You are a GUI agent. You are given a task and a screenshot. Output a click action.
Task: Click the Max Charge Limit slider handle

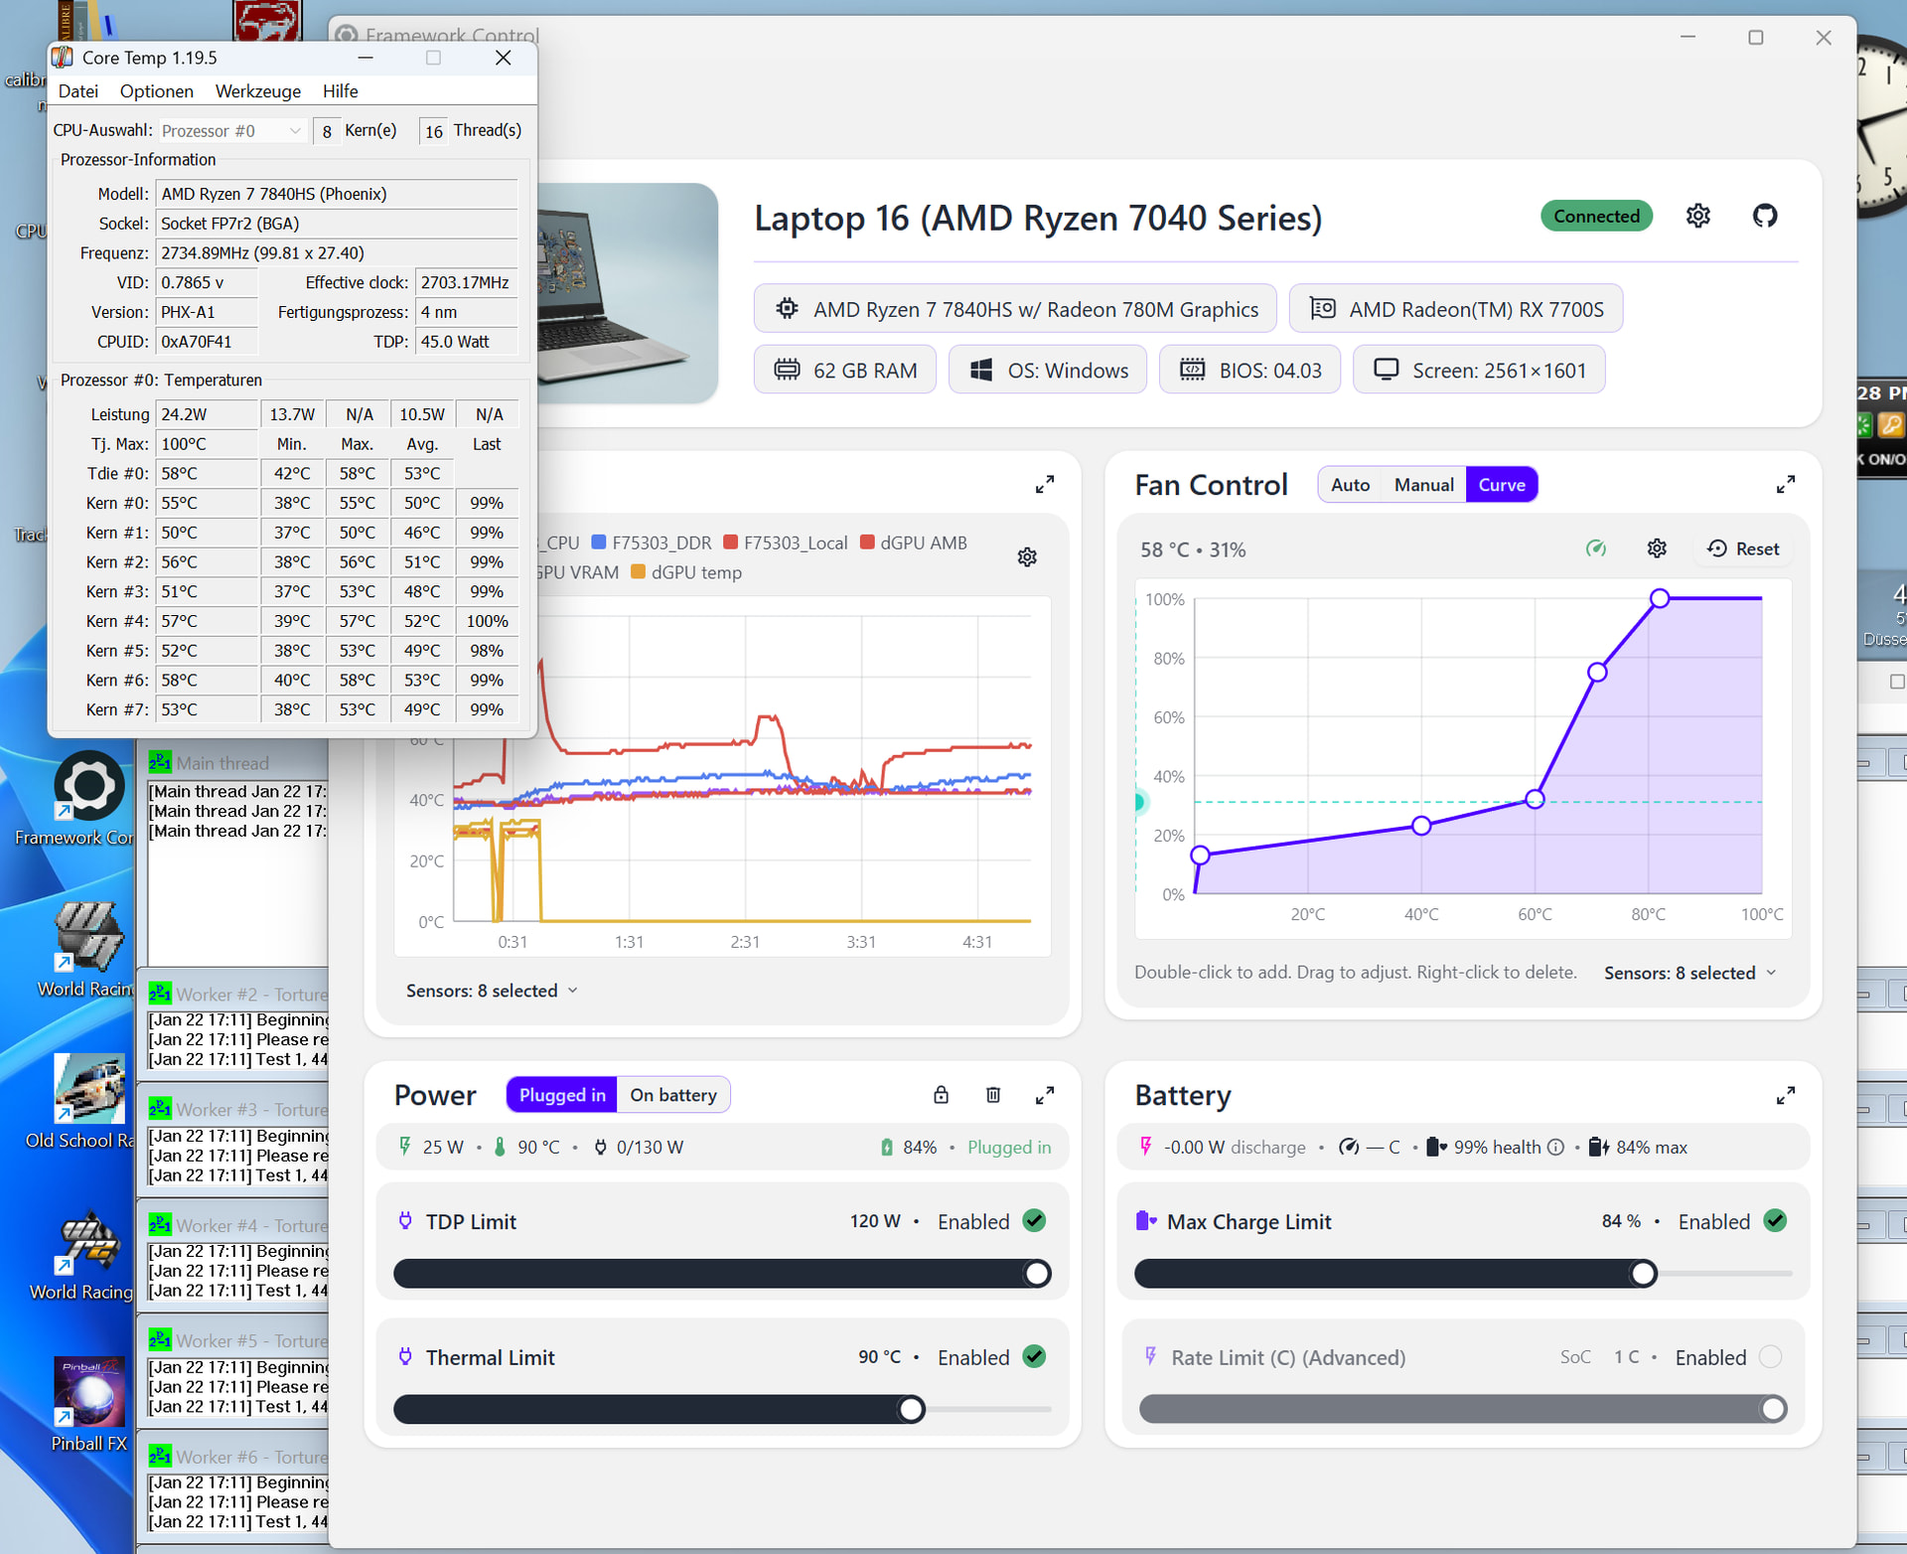1644,1274
